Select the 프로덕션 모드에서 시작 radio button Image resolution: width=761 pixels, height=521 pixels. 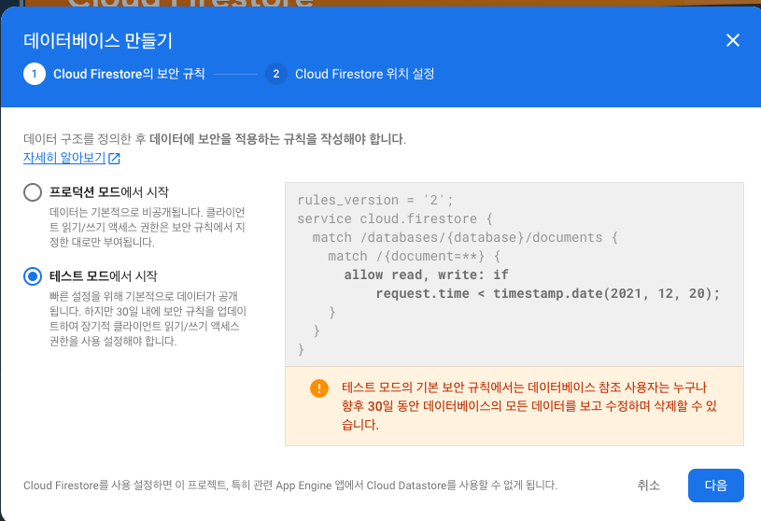tap(33, 192)
